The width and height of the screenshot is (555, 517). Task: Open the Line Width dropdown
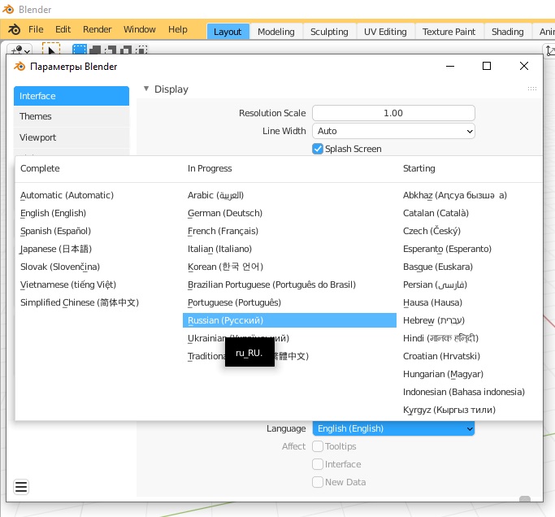[x=393, y=131]
